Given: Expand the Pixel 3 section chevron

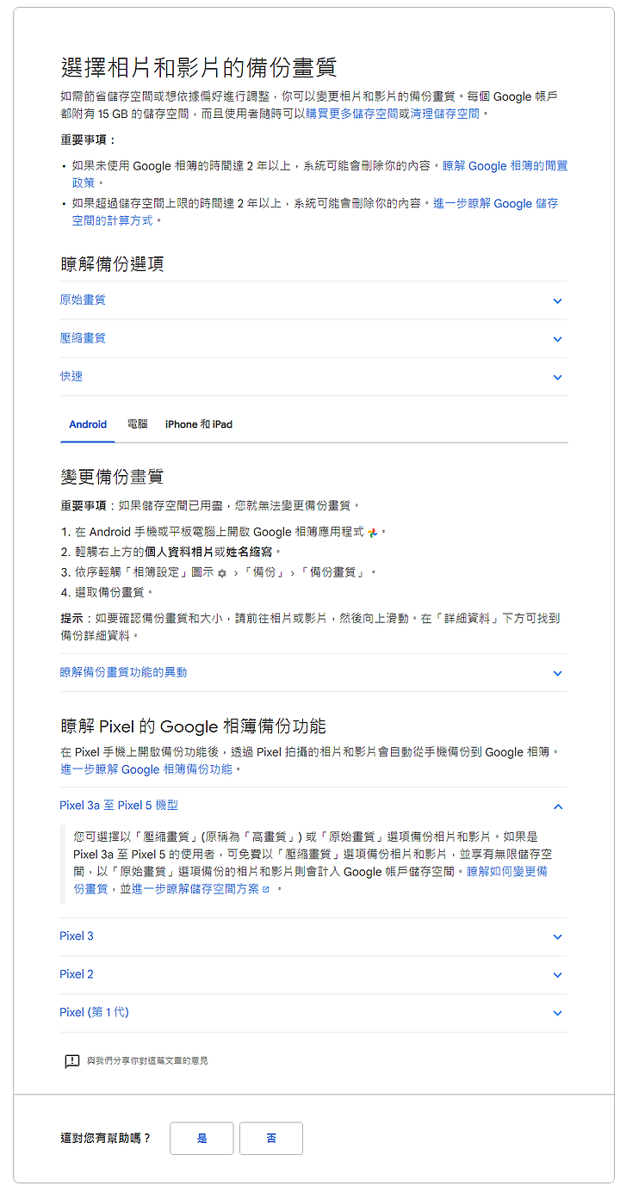Looking at the screenshot, I should 557,937.
